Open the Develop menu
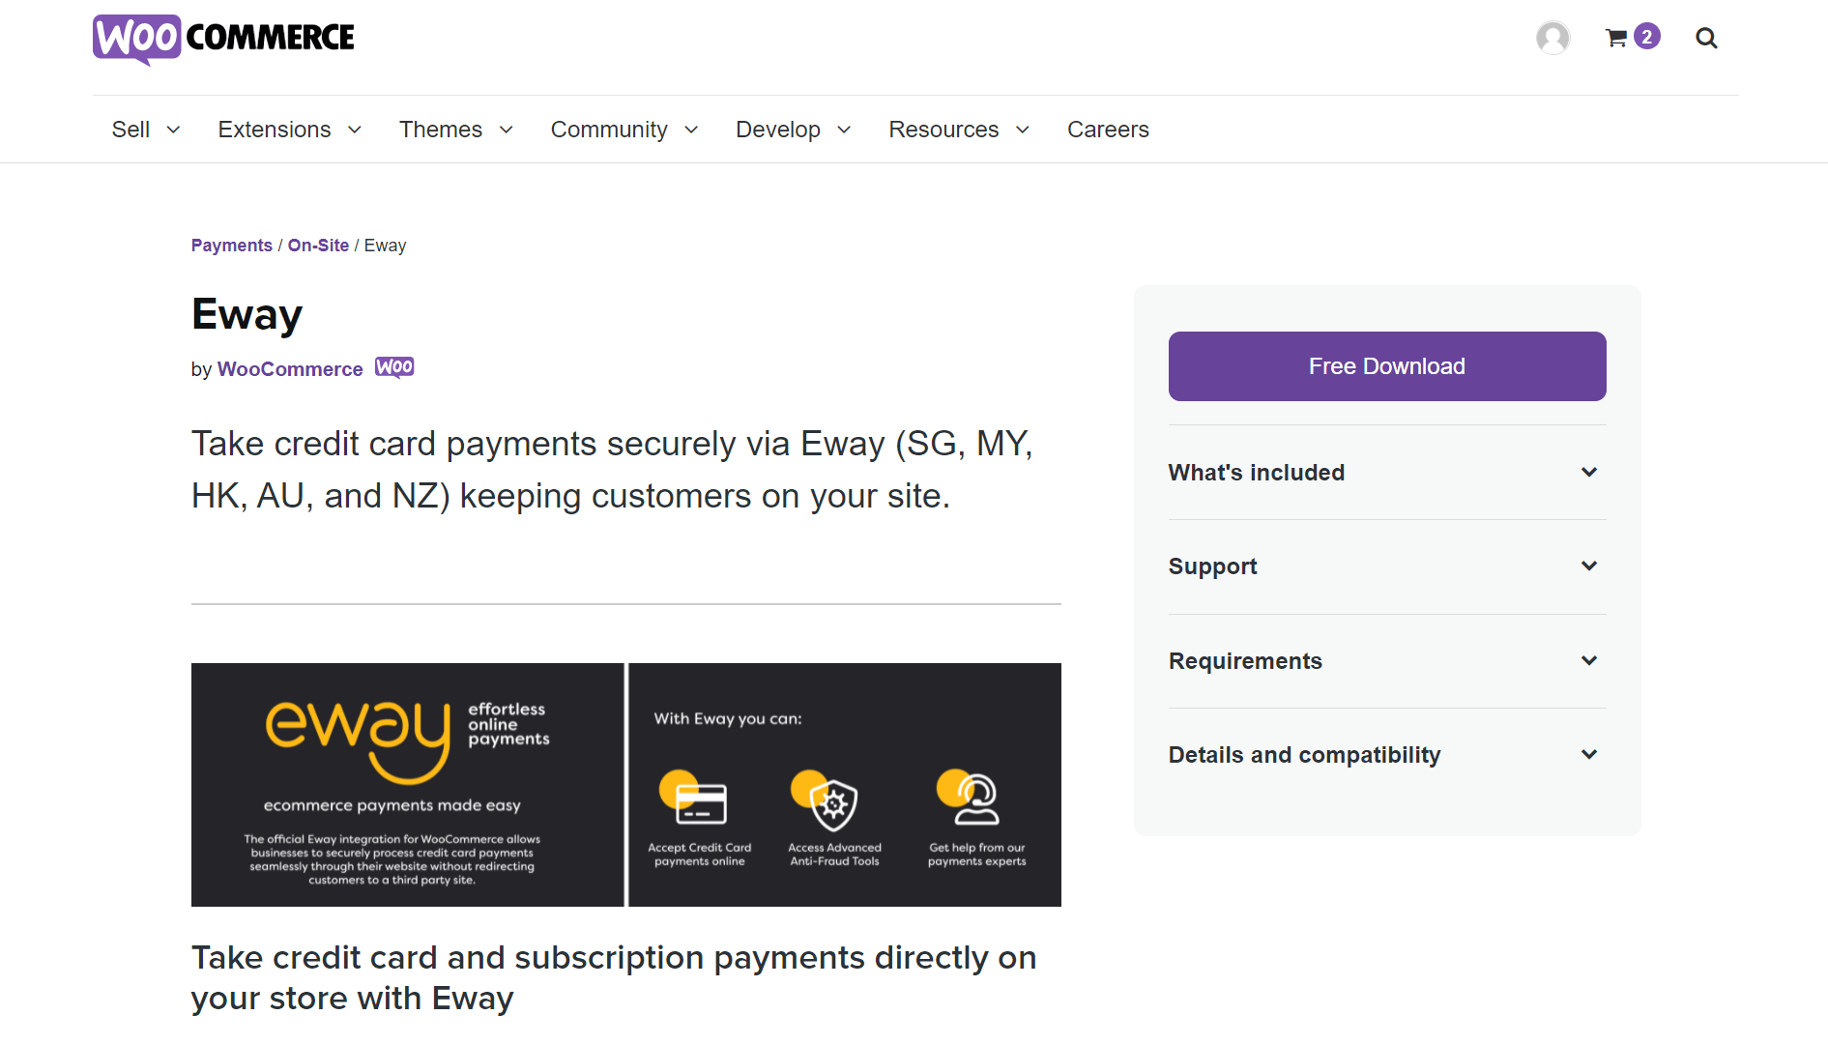This screenshot has width=1828, height=1044. coord(794,130)
